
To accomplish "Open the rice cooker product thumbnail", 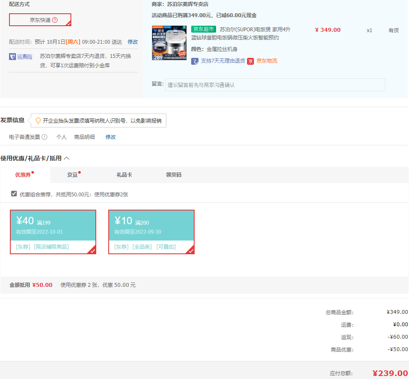I will [x=169, y=43].
